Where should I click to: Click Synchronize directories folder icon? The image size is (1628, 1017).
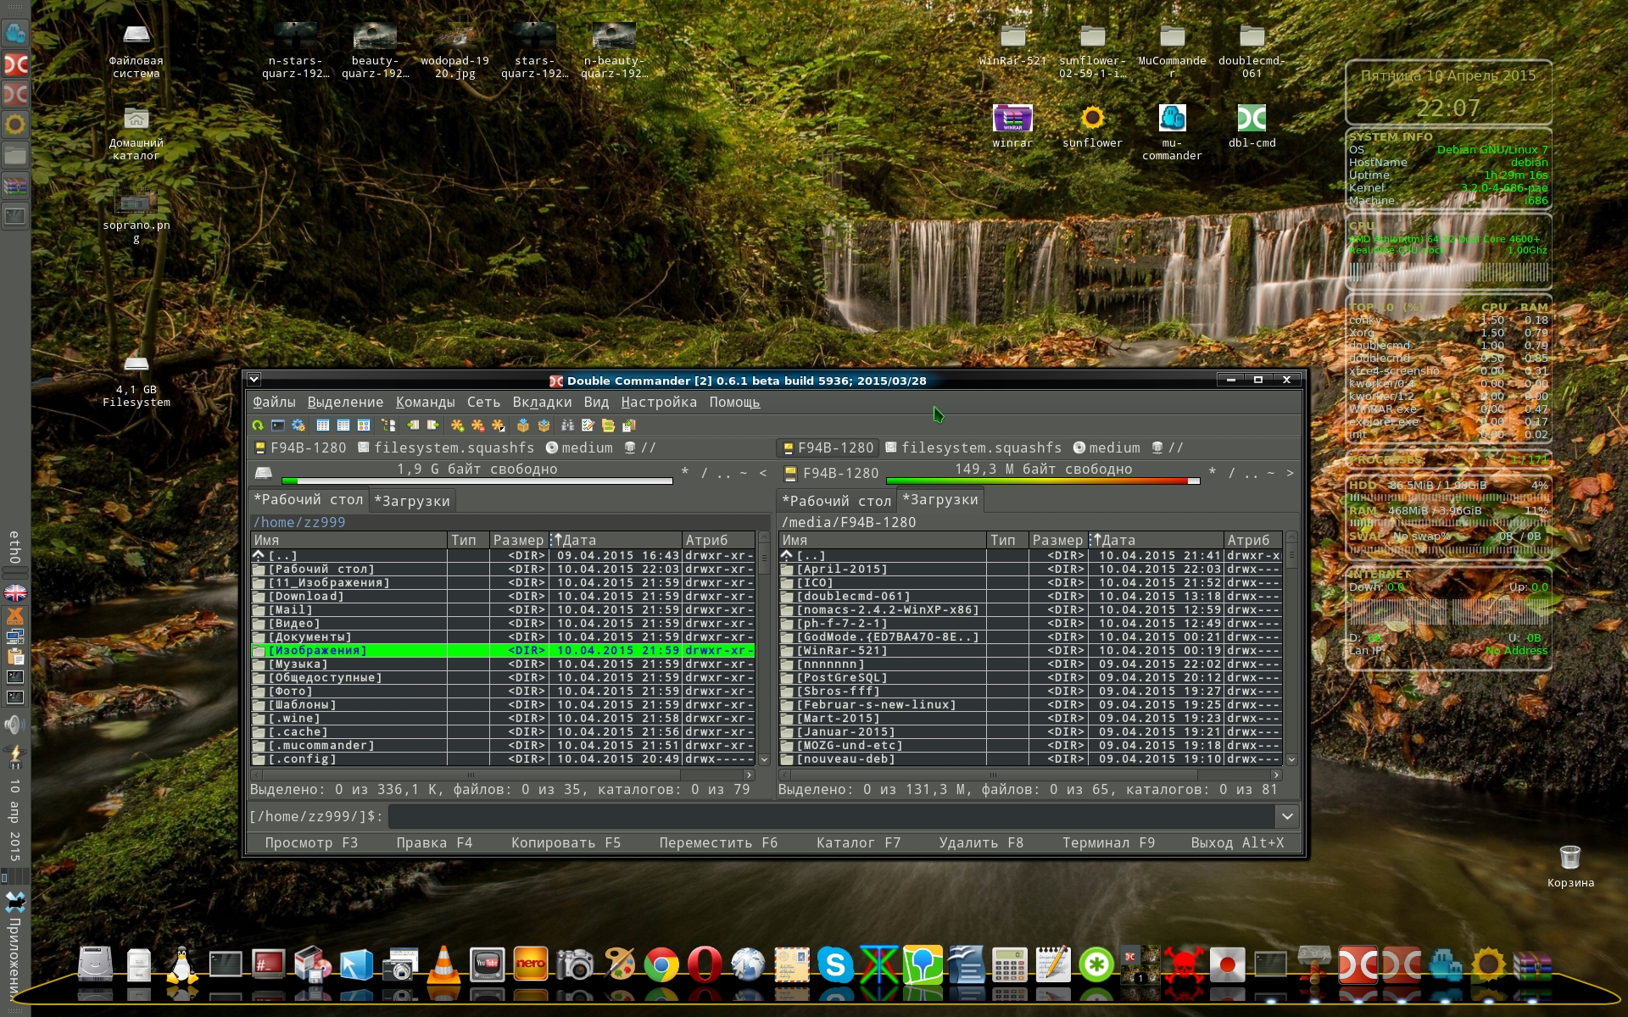pyautogui.click(x=608, y=425)
